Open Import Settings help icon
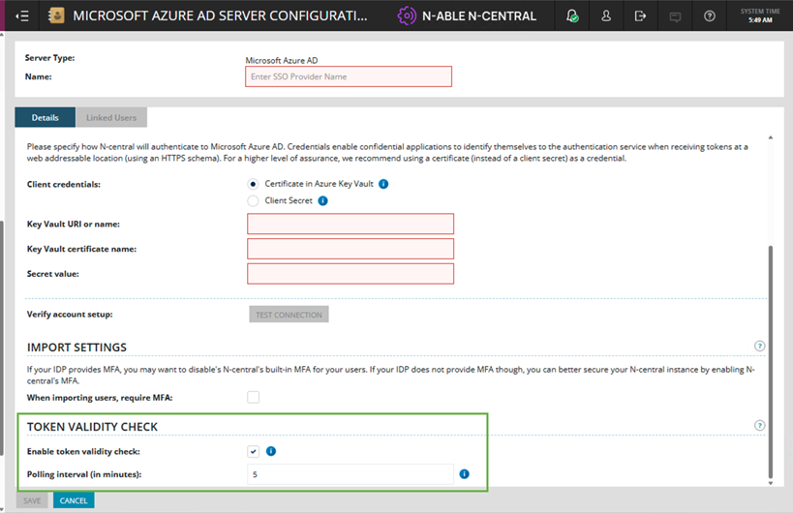The height and width of the screenshot is (513, 793). (x=759, y=347)
